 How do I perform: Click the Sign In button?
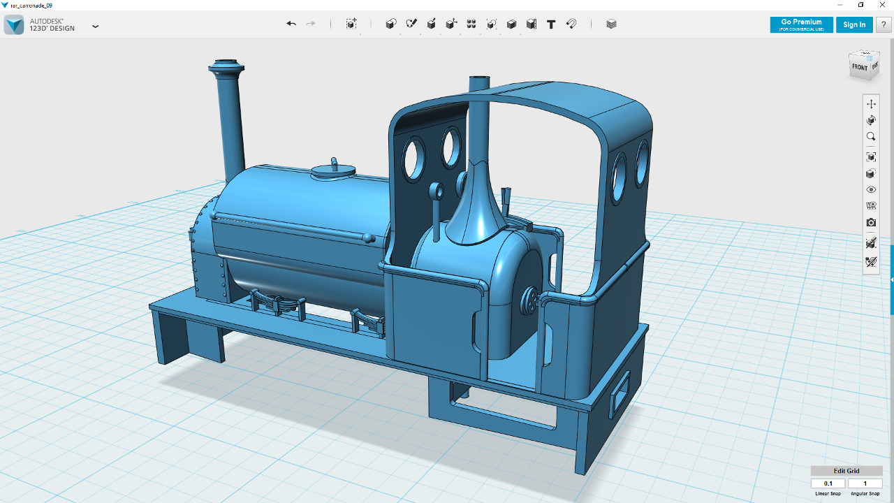[854, 24]
